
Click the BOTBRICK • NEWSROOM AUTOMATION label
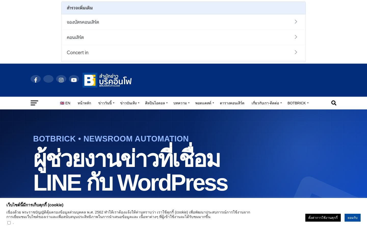pos(111,139)
